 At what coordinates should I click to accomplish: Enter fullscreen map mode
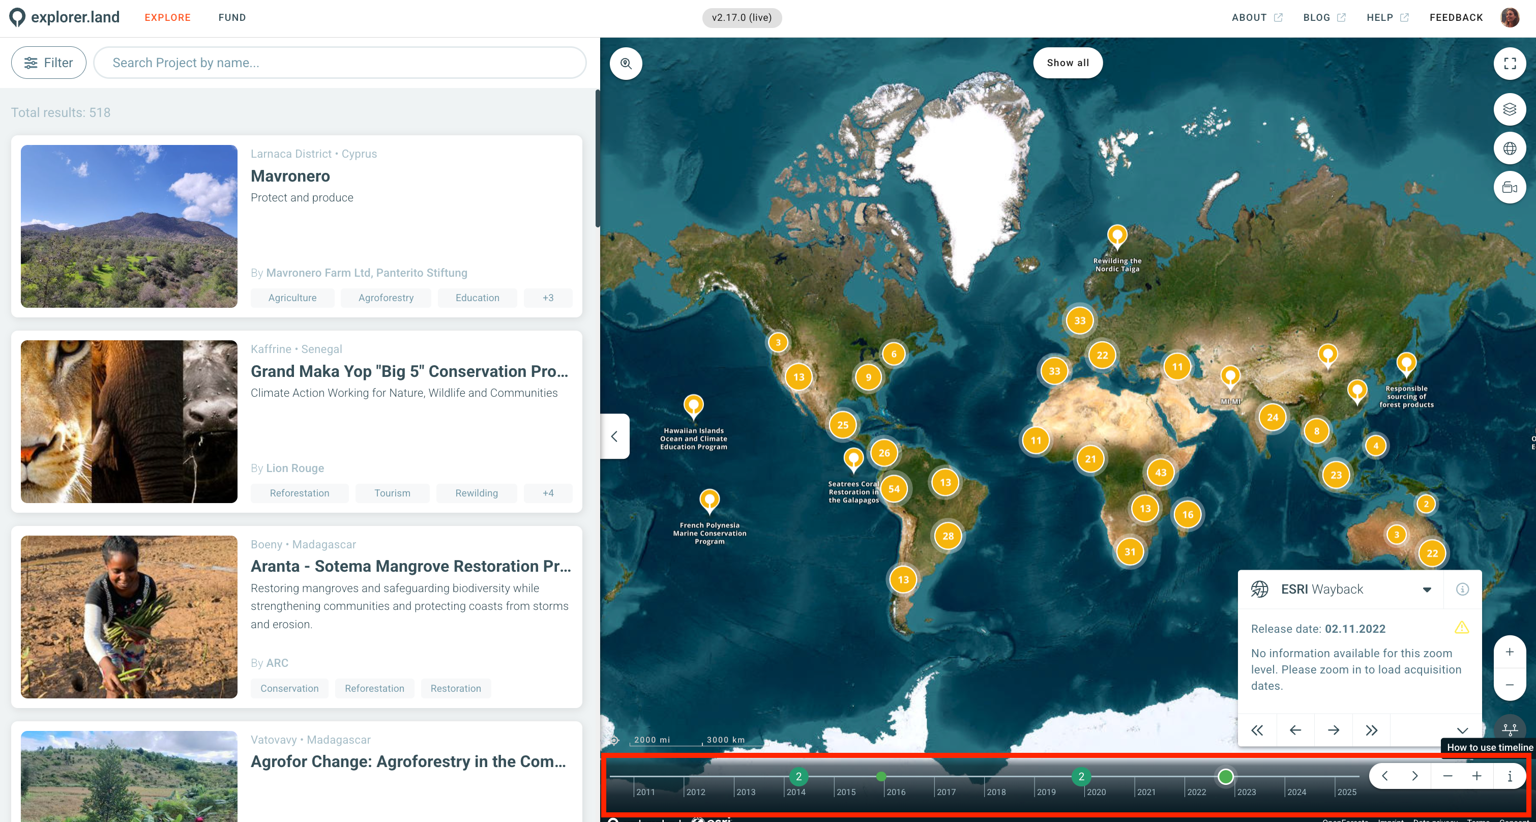pos(1509,63)
